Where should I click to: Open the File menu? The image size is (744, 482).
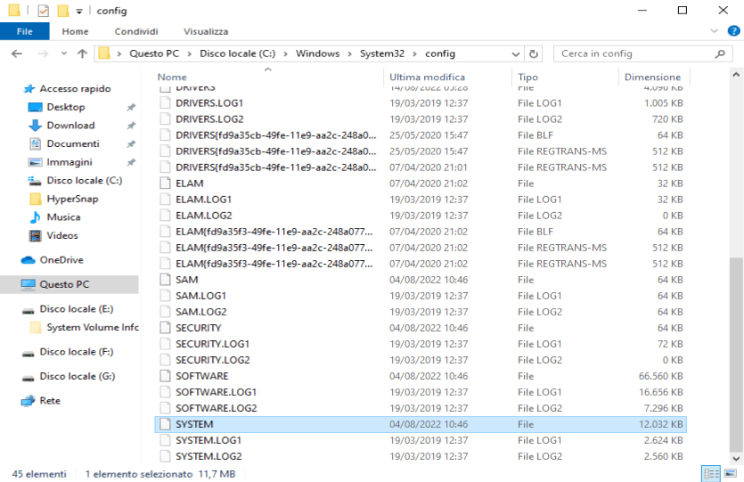point(25,31)
